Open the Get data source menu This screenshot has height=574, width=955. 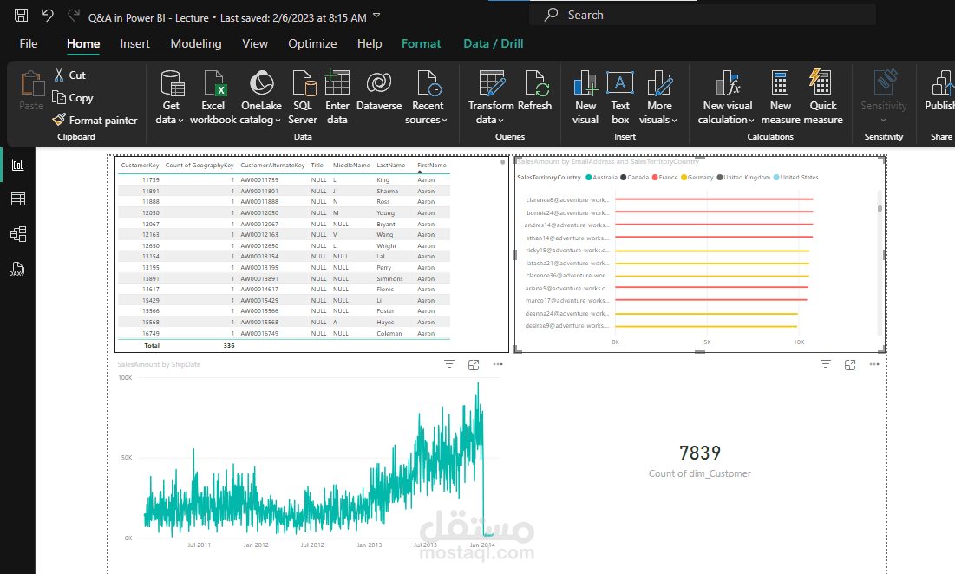tap(170, 97)
